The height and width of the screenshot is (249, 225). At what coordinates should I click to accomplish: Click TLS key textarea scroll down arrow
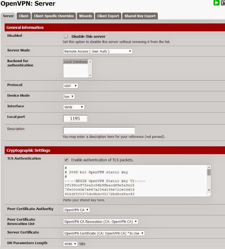coord(209,190)
